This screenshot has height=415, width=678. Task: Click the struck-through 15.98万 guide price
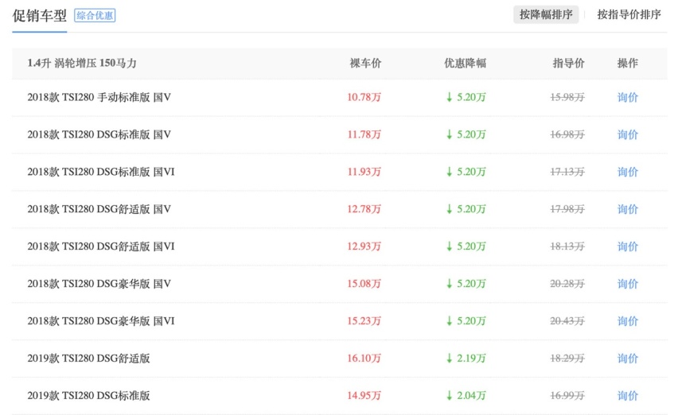pyautogui.click(x=567, y=97)
